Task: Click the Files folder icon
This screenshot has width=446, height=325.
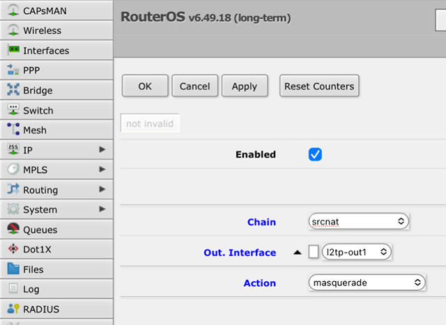Action: pos(13,269)
